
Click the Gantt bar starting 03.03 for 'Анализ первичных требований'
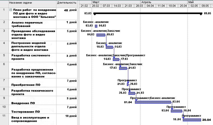click(x=96, y=26)
